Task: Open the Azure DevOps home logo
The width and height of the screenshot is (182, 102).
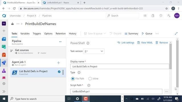Action: pos(4,16)
